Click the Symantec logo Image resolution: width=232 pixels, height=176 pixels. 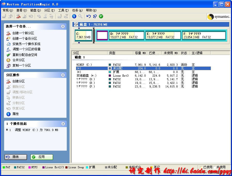coord(219,17)
